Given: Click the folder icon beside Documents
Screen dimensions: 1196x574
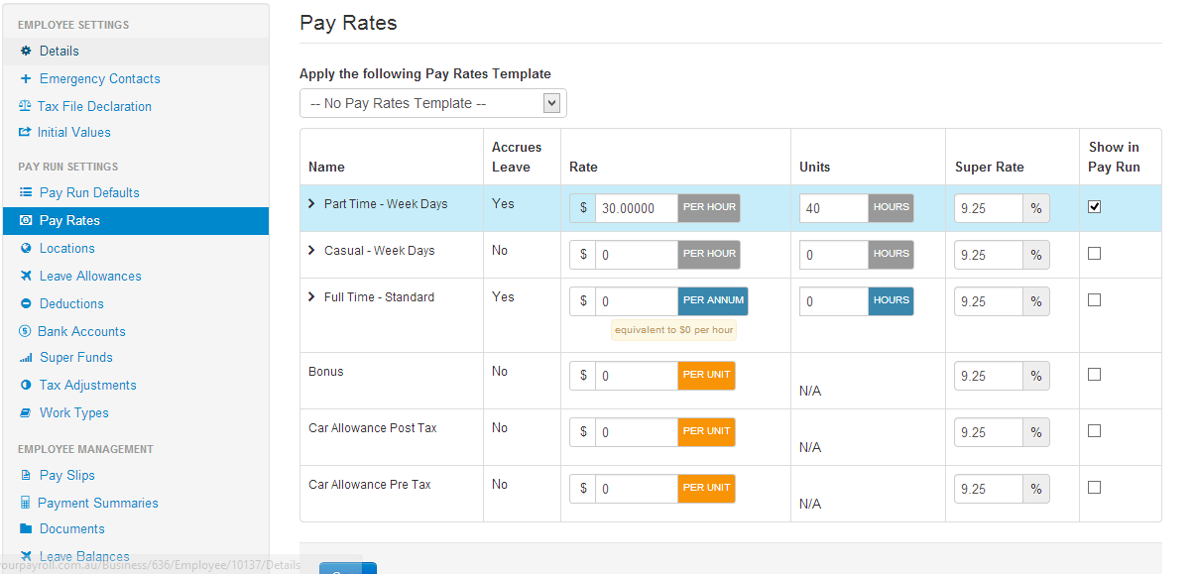Looking at the screenshot, I should pos(26,529).
